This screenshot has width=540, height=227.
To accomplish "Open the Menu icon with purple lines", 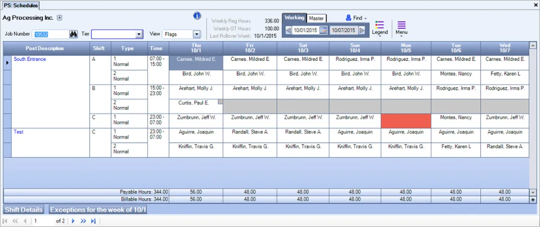I will 401,28.
